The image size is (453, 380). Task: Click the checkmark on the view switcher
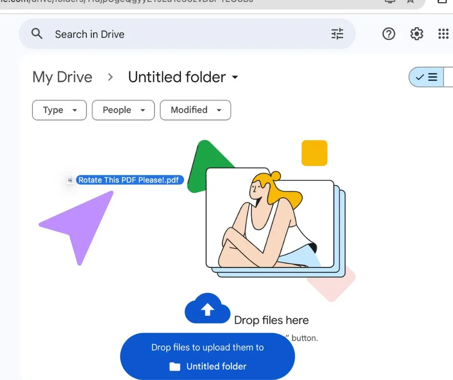coord(420,77)
